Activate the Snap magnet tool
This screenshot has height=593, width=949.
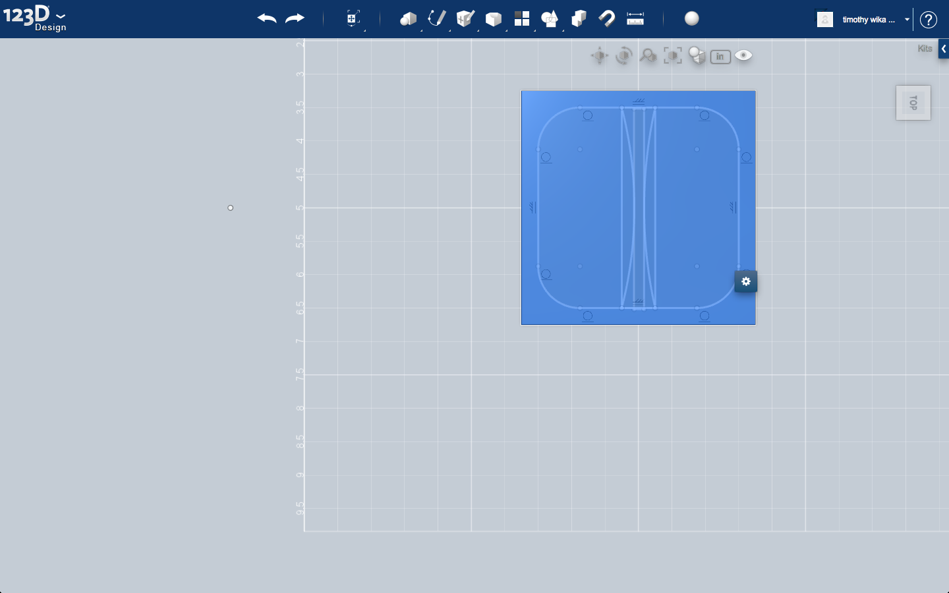607,18
